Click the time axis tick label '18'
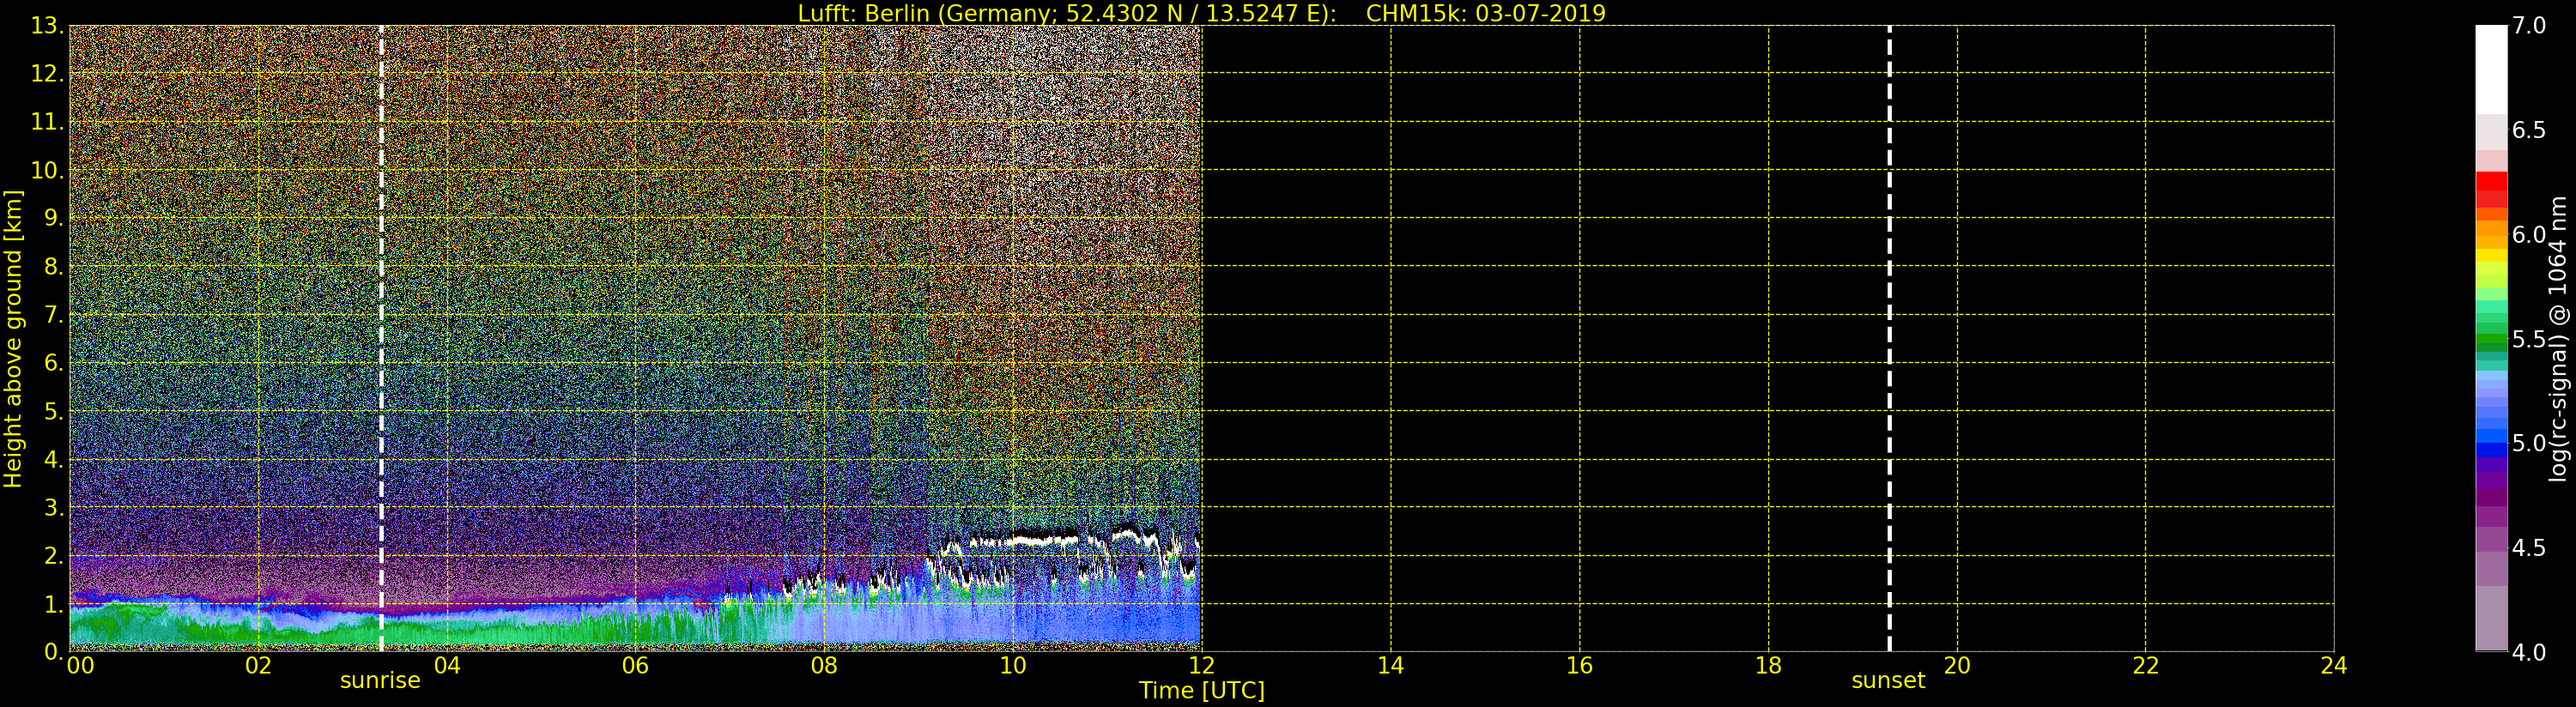Viewport: 2576px width, 707px height. 1768,666
